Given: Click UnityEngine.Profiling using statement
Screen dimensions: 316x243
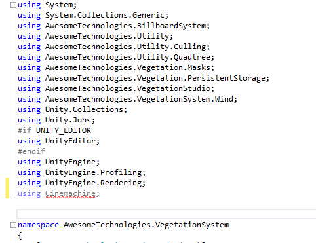Looking at the screenshot, I should pos(81,172).
